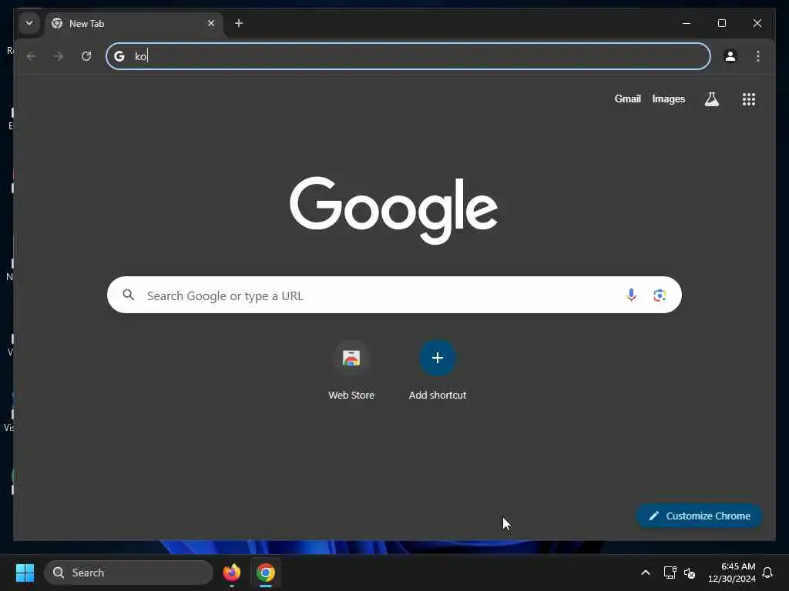The height and width of the screenshot is (591, 789).
Task: Open Firefox from the taskbar
Action: 231,573
